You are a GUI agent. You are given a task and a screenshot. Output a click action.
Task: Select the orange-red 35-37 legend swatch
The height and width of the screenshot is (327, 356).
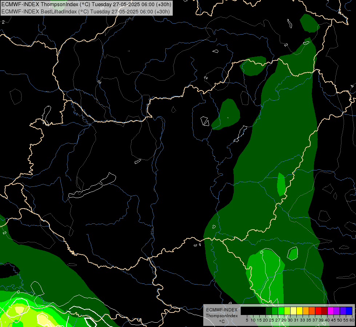(x=312, y=311)
